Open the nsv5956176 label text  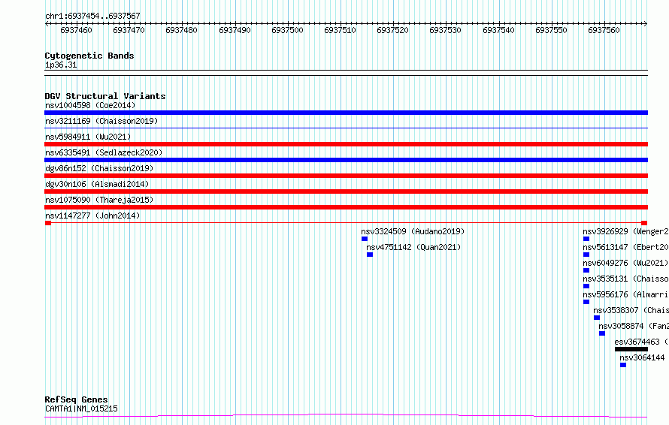(625, 294)
